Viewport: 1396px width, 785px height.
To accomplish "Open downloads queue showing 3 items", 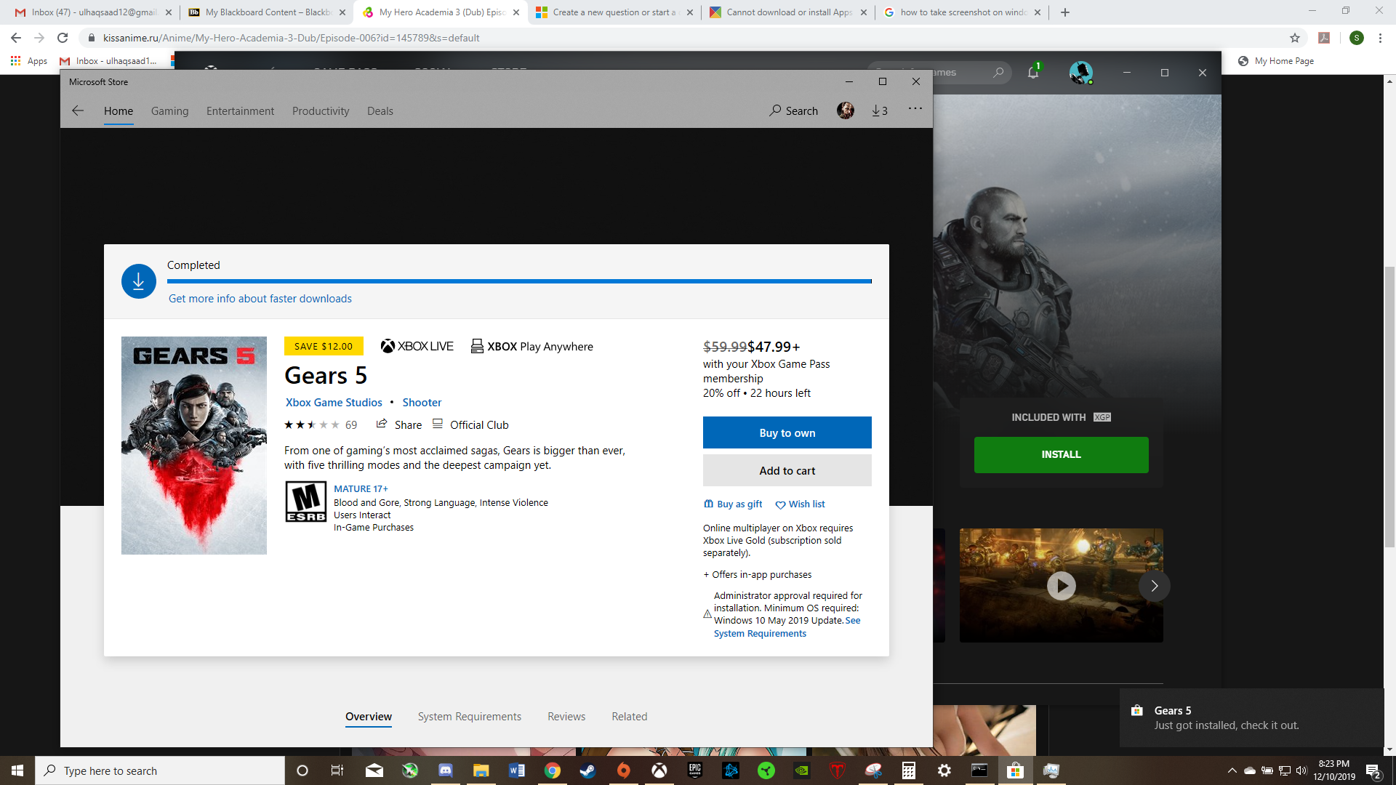I will click(x=880, y=110).
